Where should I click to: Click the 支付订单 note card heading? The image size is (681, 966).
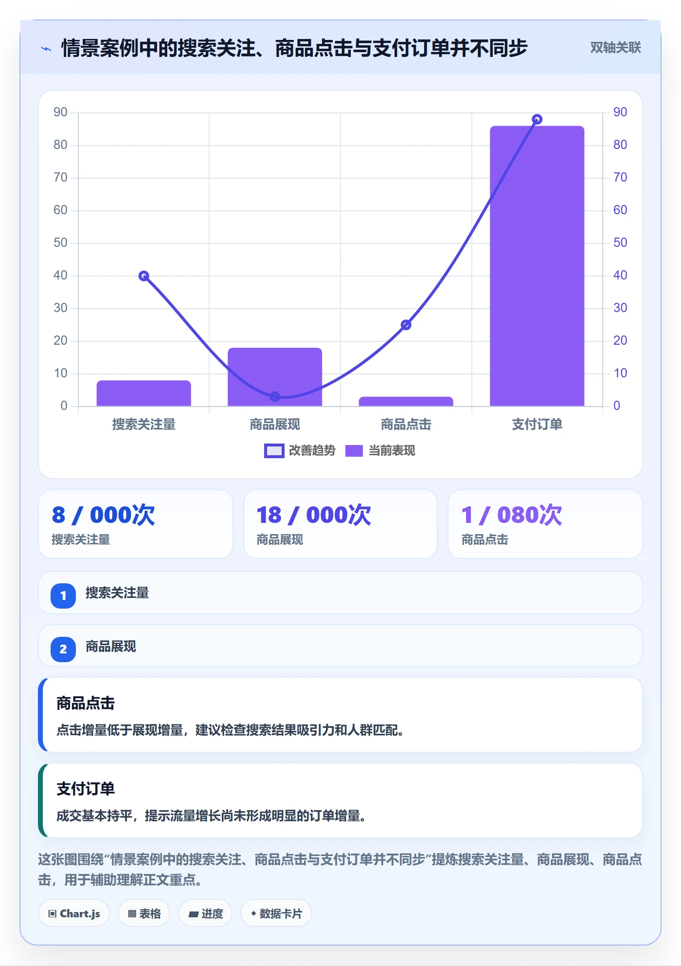click(86, 789)
